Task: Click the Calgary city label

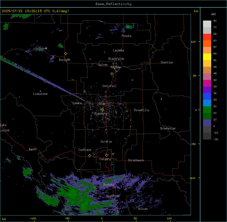Action: (x=105, y=159)
